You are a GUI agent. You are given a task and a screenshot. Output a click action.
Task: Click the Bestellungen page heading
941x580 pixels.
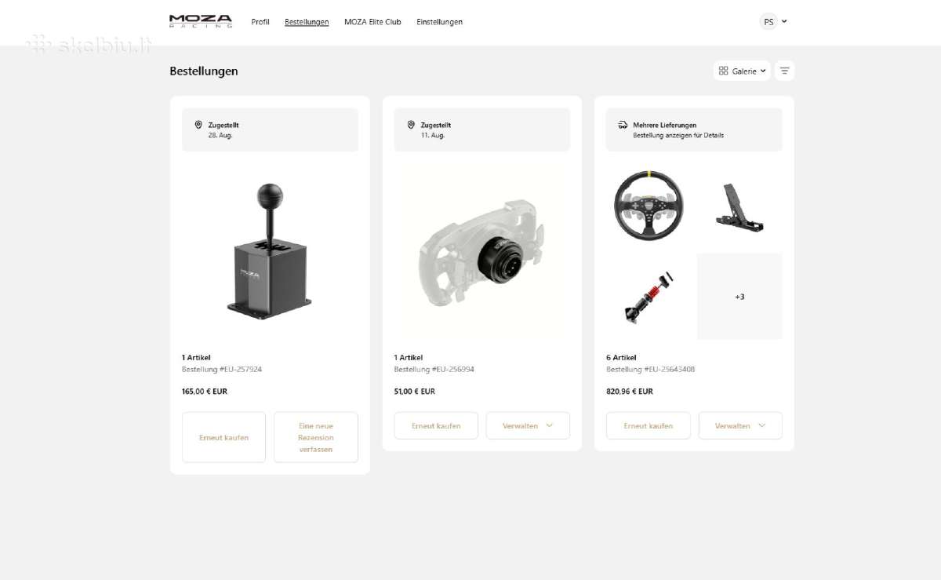[x=204, y=71]
